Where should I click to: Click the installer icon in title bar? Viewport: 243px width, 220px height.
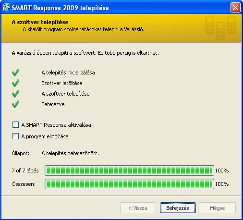pos(6,7)
